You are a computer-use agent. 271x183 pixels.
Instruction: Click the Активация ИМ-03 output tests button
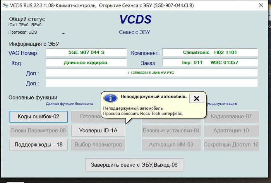pyautogui.click(x=171, y=144)
